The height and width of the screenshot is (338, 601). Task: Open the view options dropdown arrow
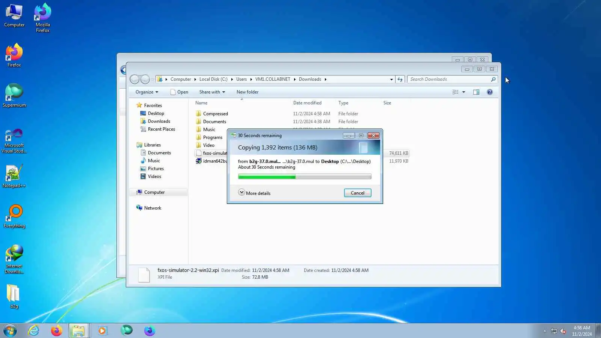pyautogui.click(x=464, y=92)
